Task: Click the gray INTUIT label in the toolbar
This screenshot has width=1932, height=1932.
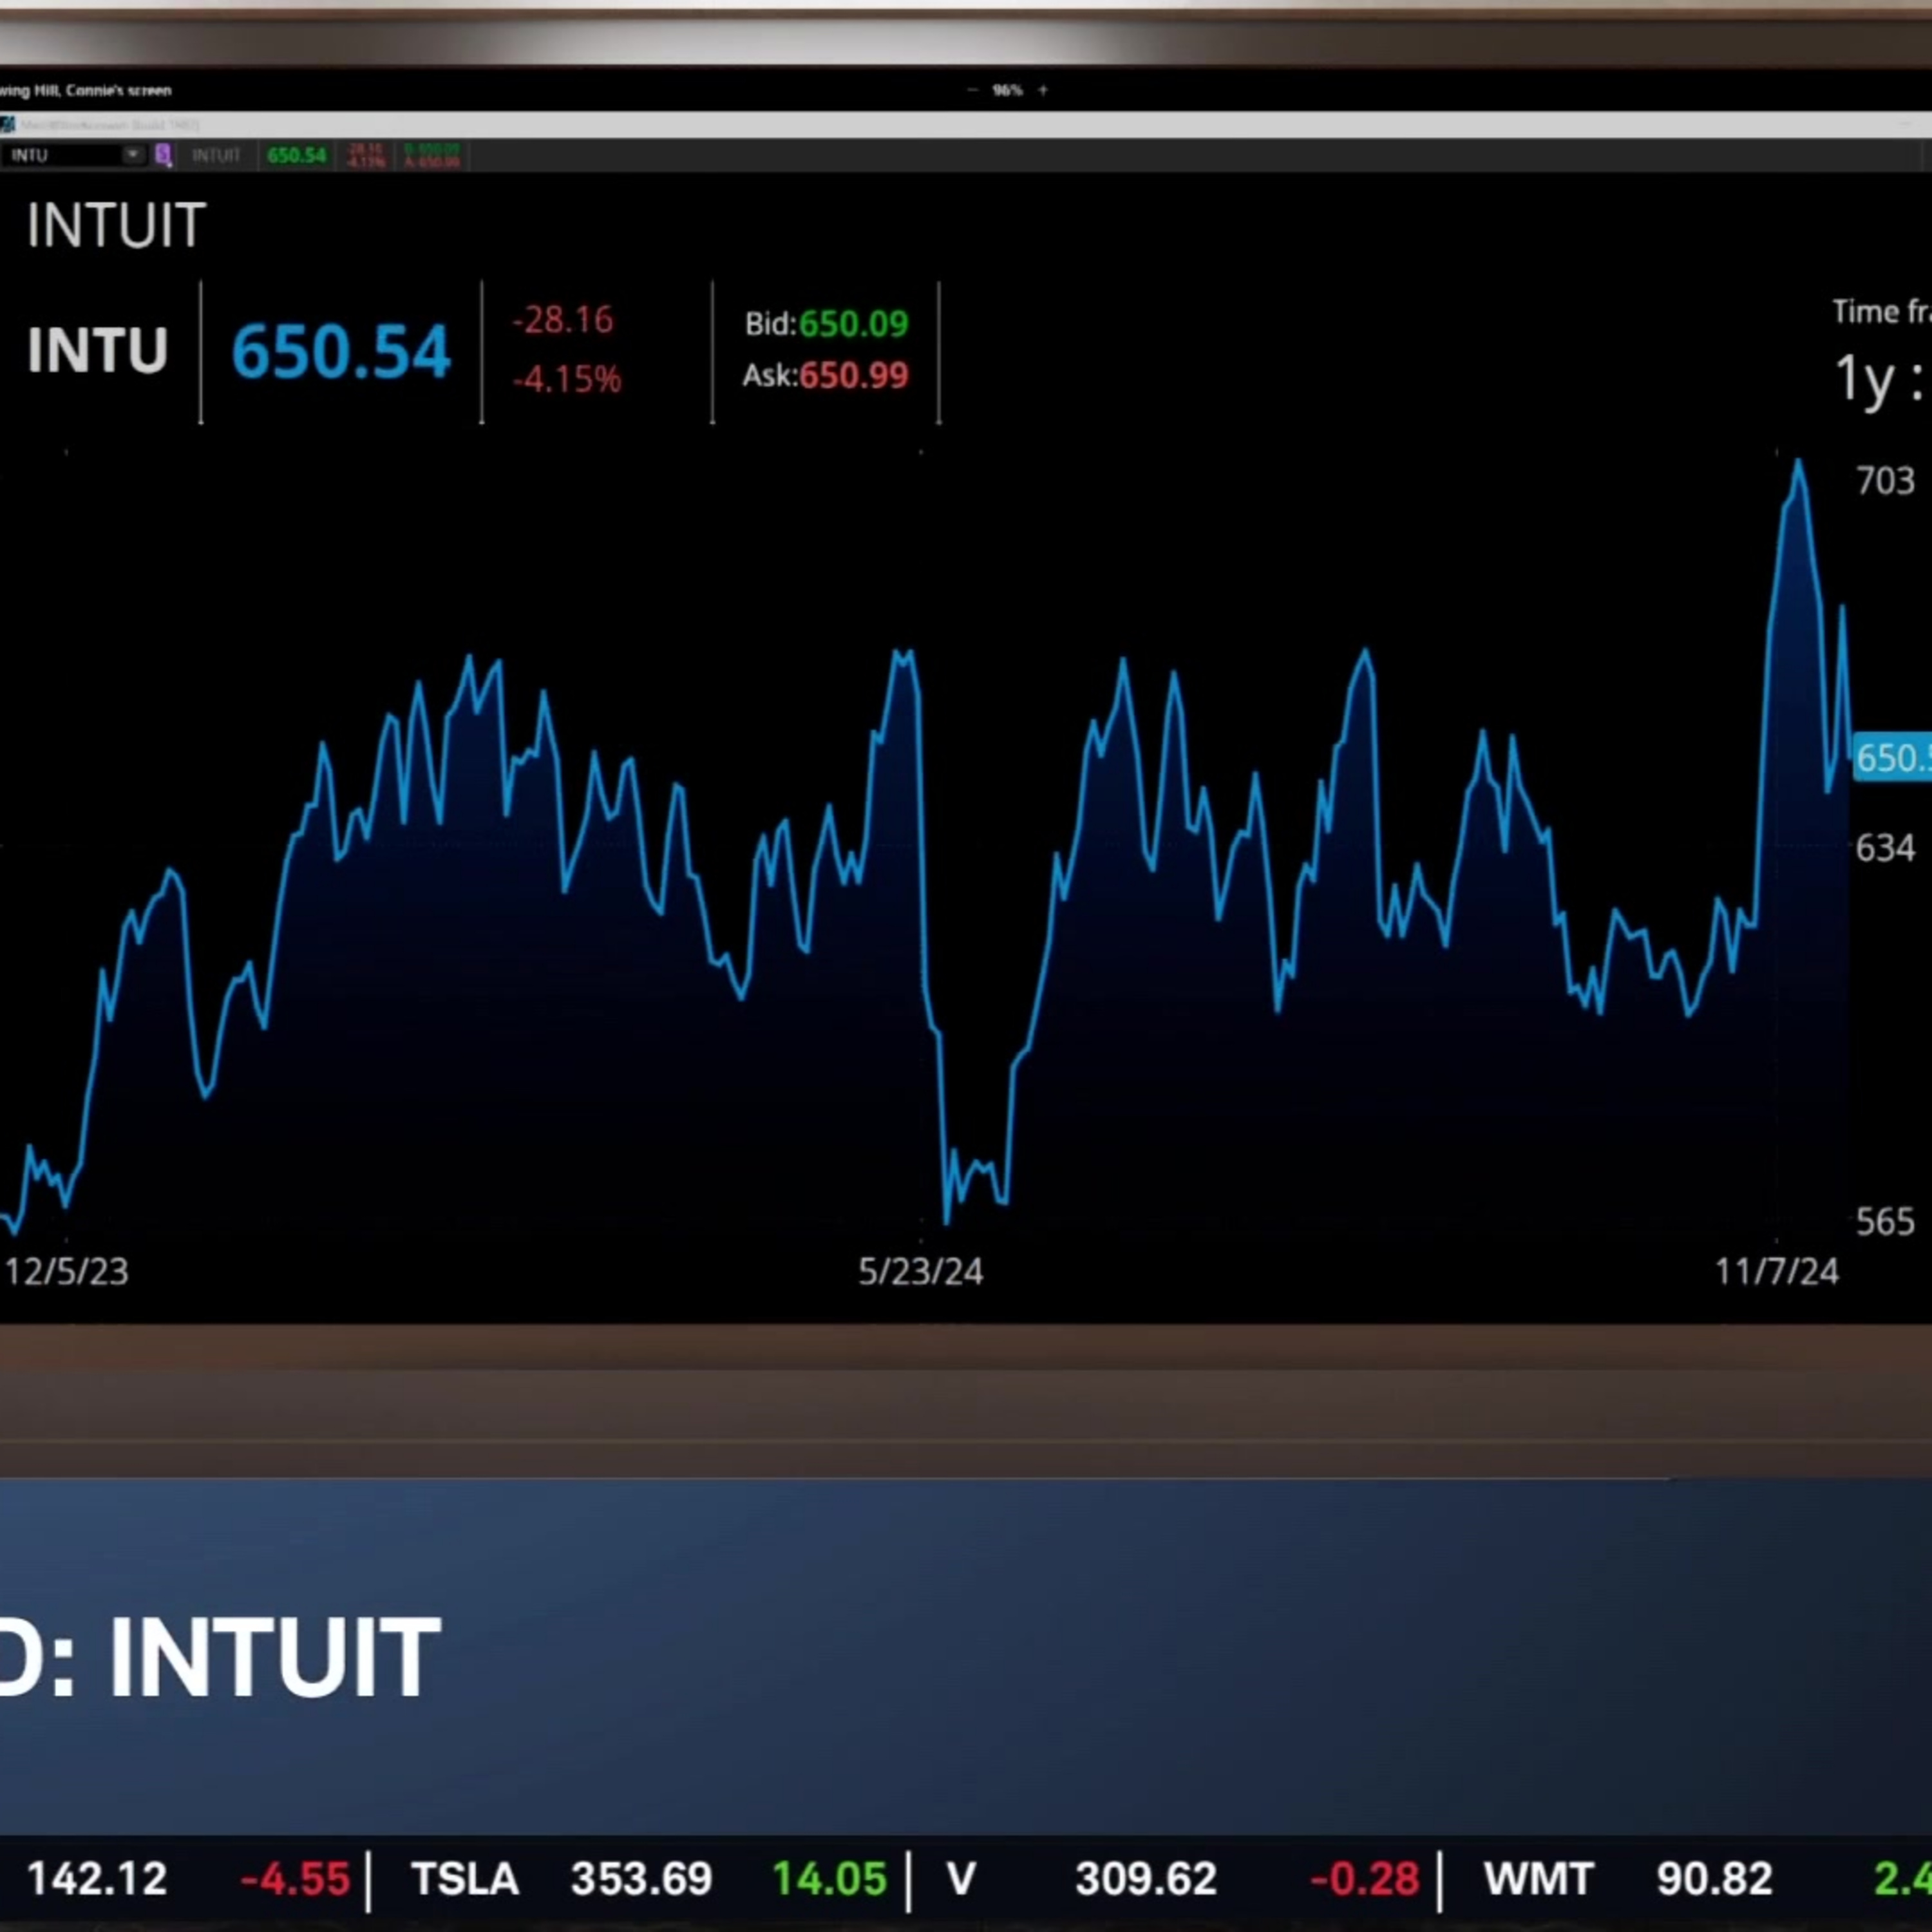Action: point(216,155)
